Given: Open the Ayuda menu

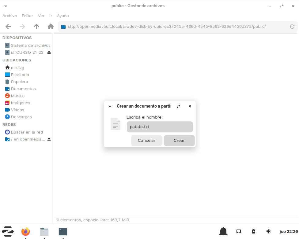Looking at the screenshot, I should click(63, 16).
